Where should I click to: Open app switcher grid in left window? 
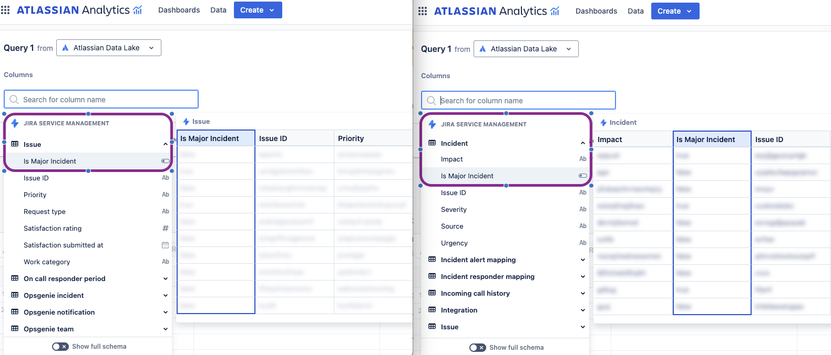click(x=5, y=10)
